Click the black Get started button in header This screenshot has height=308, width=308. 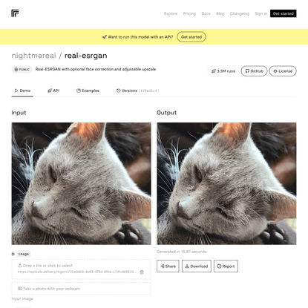(283, 13)
